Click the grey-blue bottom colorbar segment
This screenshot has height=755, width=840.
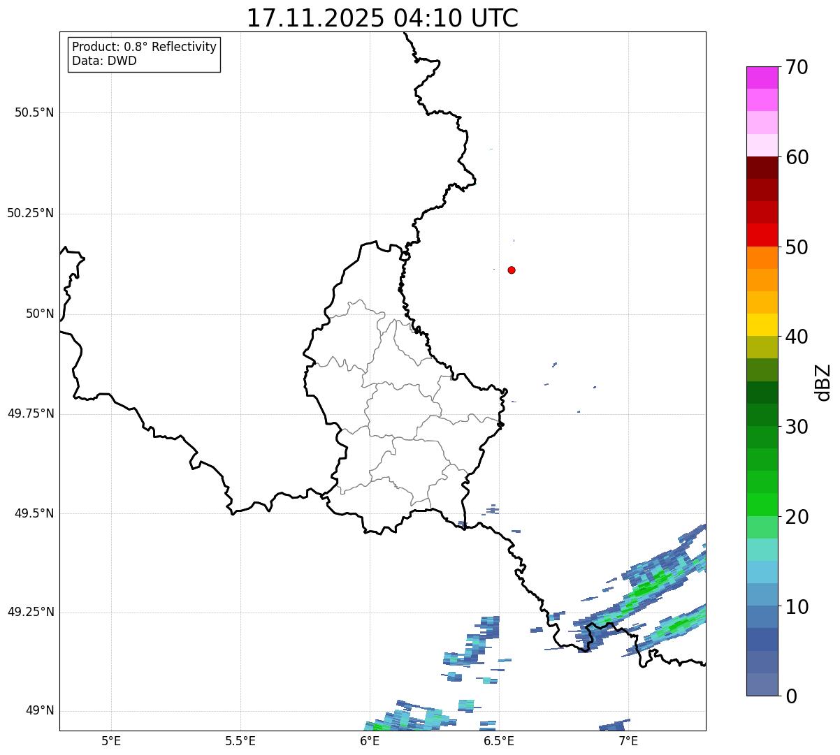tap(762, 684)
